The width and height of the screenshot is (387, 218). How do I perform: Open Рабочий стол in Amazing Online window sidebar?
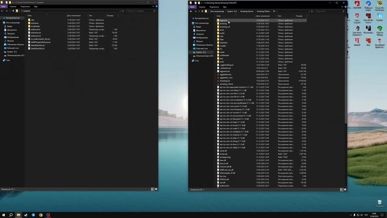(x=202, y=48)
